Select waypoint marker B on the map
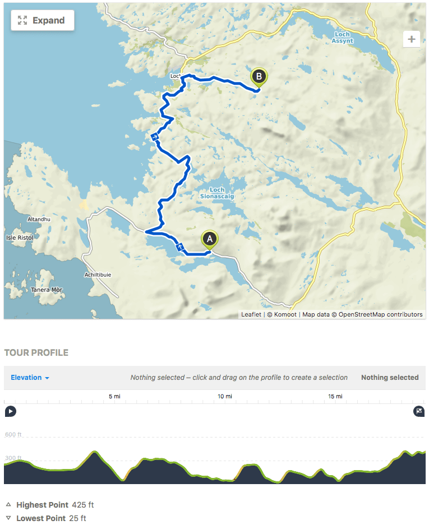429x525 pixels. tap(259, 77)
